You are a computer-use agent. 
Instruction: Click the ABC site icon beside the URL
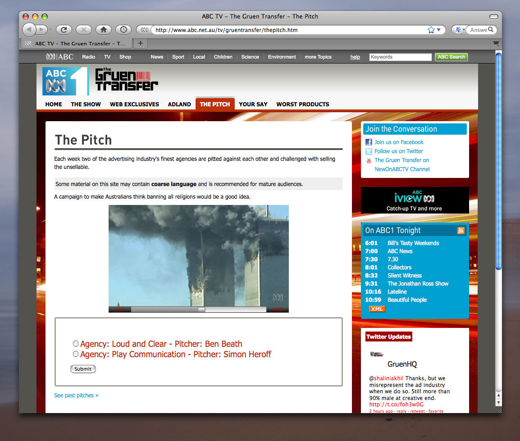pyautogui.click(x=144, y=30)
